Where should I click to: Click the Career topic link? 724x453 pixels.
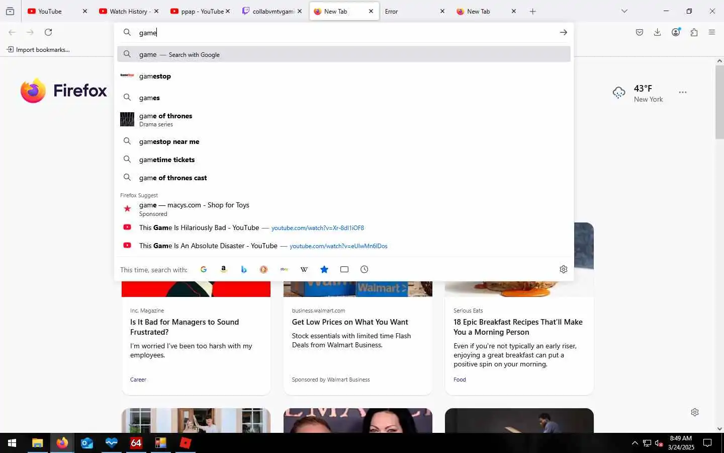tap(138, 380)
